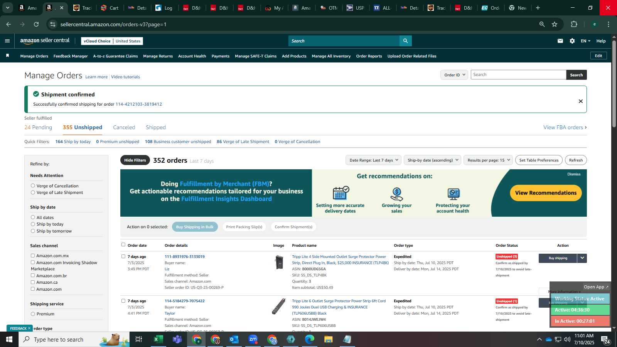Switch to the Shipped orders tab
Screen dimensions: 617x347
click(156, 127)
